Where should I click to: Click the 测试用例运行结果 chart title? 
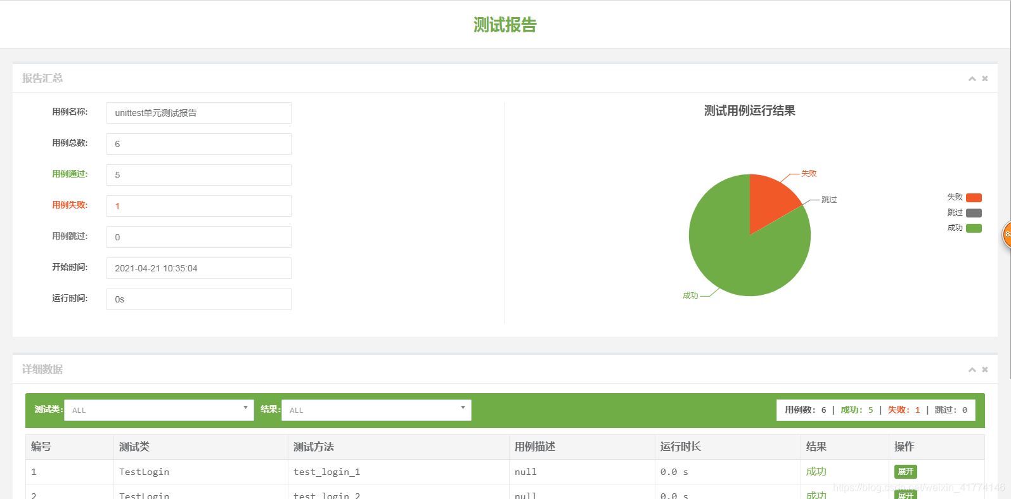[750, 110]
